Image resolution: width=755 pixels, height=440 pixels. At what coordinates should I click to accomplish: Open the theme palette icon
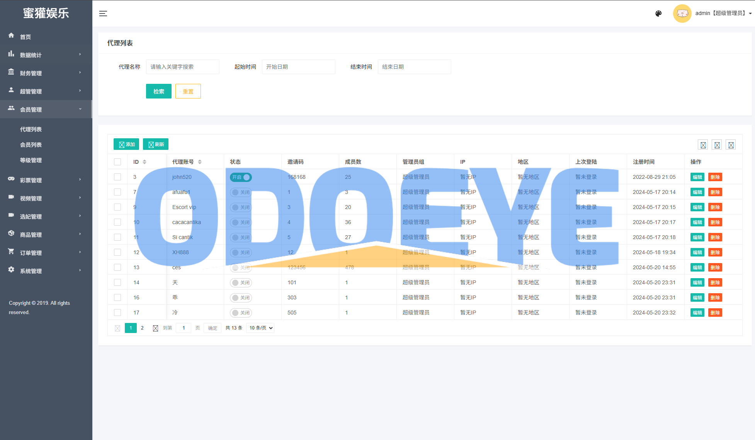658,14
